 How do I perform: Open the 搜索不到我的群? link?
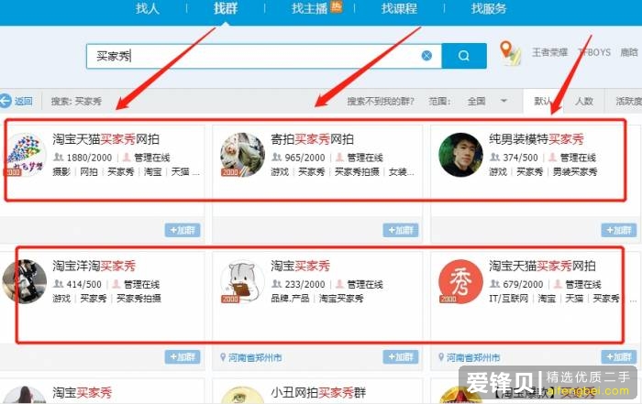click(381, 101)
